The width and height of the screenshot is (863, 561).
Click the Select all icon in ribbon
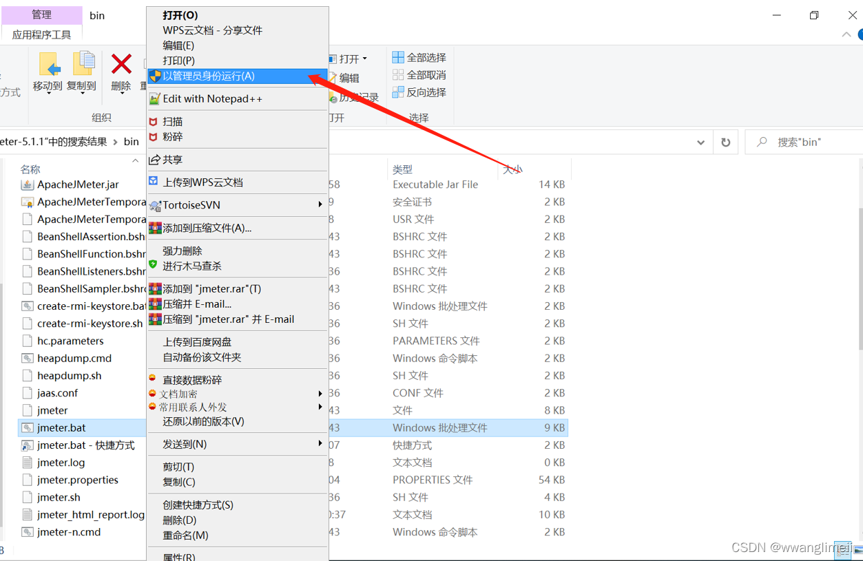tap(398, 57)
